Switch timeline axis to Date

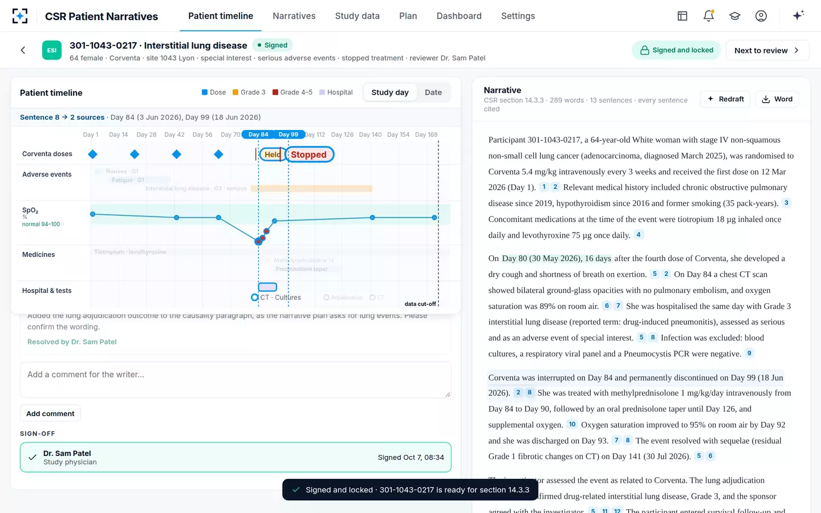click(x=433, y=92)
